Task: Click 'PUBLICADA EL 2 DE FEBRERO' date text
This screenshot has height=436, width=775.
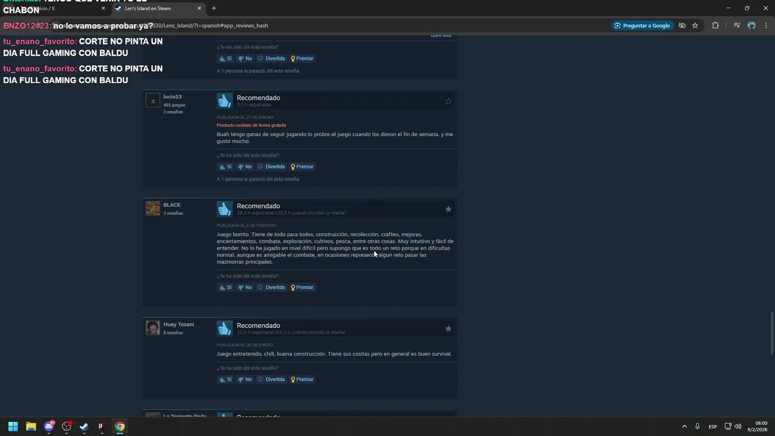Action: tap(246, 225)
